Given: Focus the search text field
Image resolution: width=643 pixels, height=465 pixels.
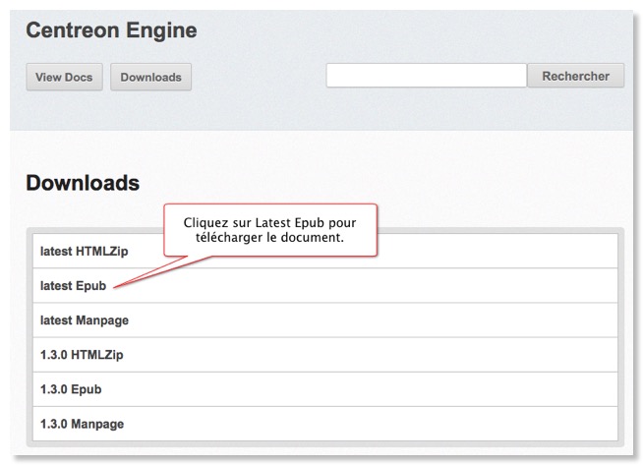Looking at the screenshot, I should click(426, 76).
